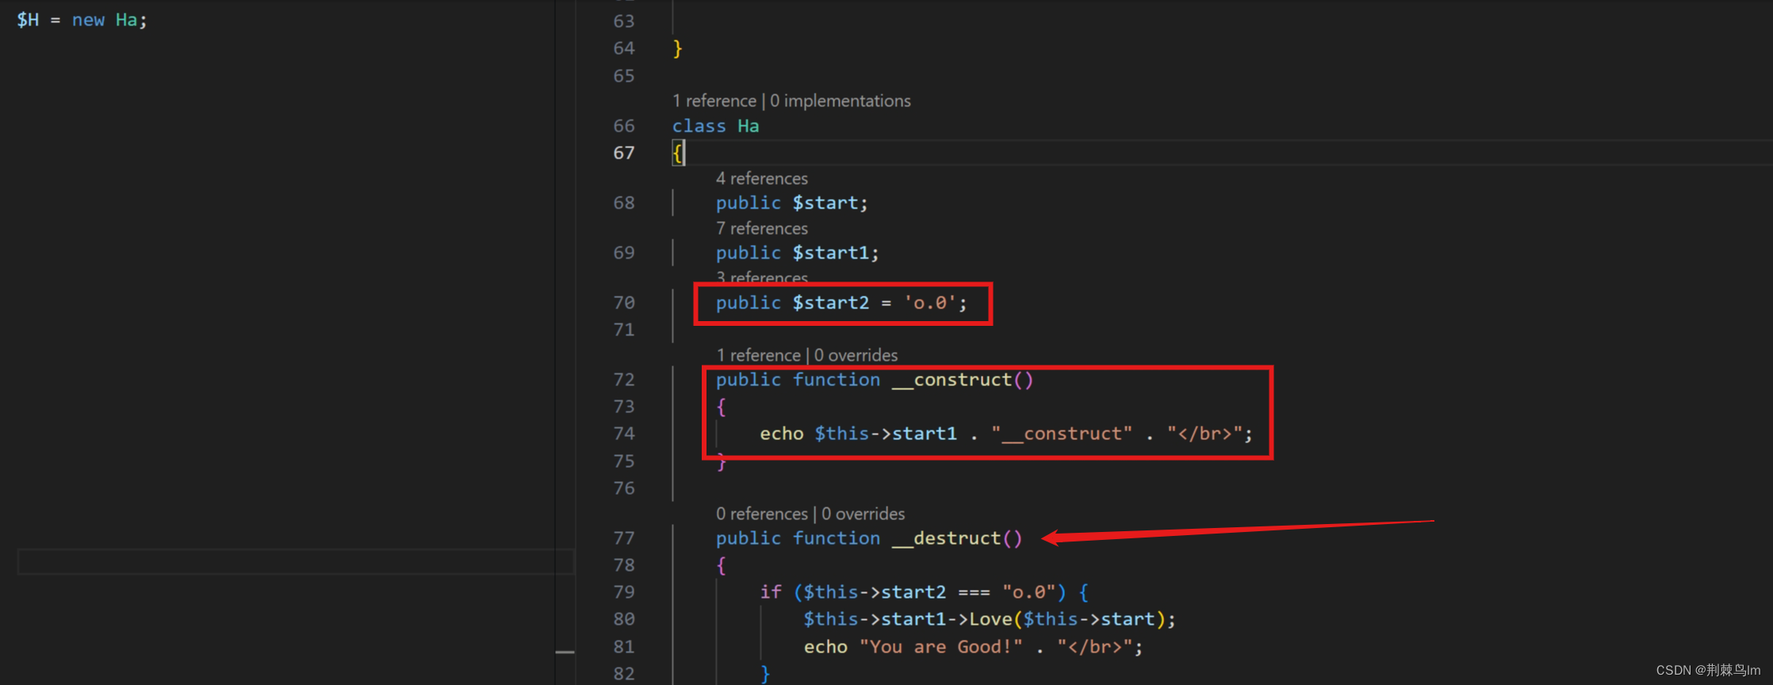The width and height of the screenshot is (1773, 685).
Task: Click 'Ha' in the left pane statement
Action: [126, 20]
